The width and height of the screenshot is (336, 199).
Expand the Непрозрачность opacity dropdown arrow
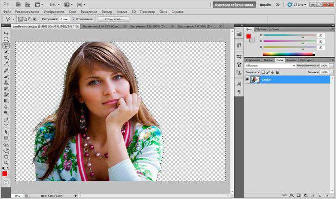tap(332, 66)
